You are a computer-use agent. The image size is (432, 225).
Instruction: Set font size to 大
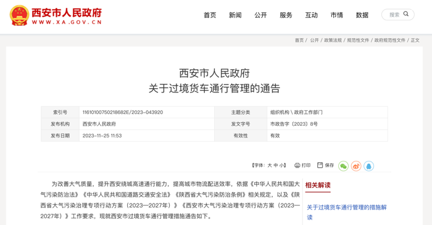tap(270, 165)
